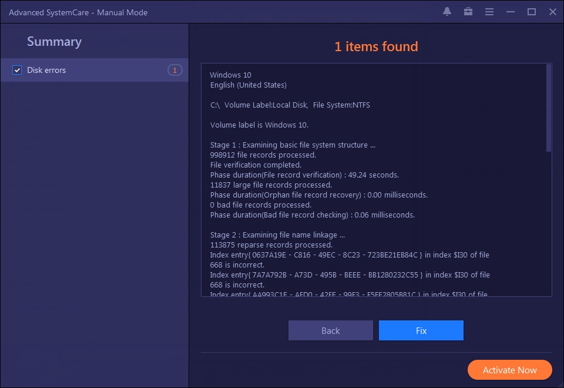
Task: Click the scan log scrollbar thumb
Action: click(x=549, y=108)
